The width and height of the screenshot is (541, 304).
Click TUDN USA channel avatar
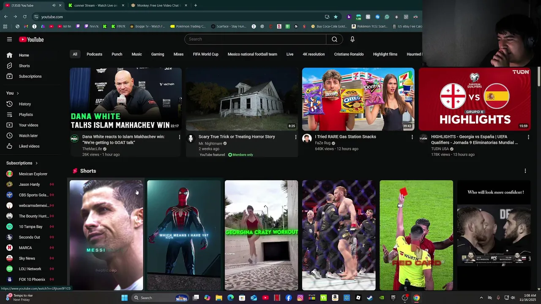click(423, 138)
